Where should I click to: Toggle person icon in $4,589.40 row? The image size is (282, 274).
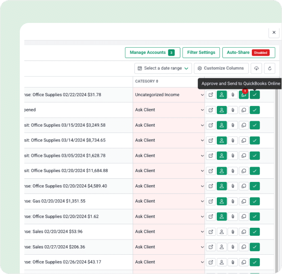click(222, 186)
